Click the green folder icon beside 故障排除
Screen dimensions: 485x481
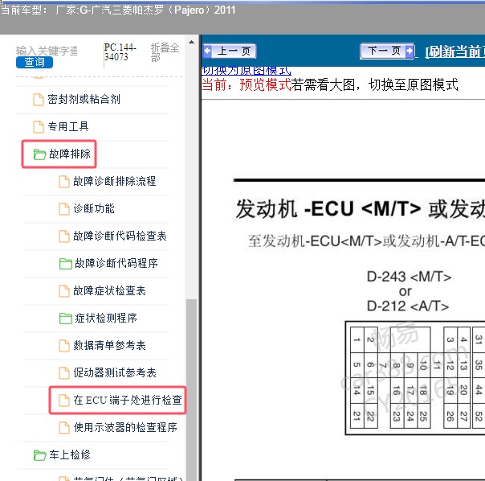(39, 154)
